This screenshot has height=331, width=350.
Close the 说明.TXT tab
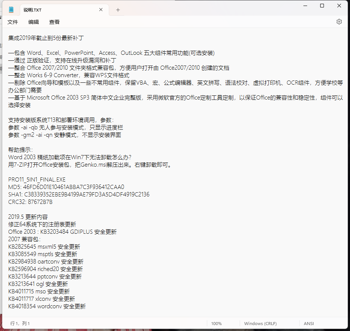pos(100,10)
